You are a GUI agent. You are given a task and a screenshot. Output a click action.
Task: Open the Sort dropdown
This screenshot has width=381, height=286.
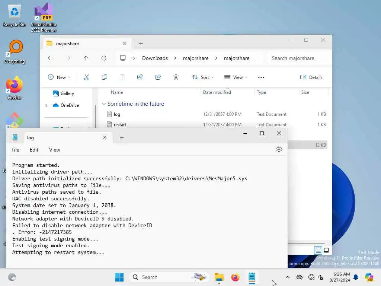click(x=203, y=77)
